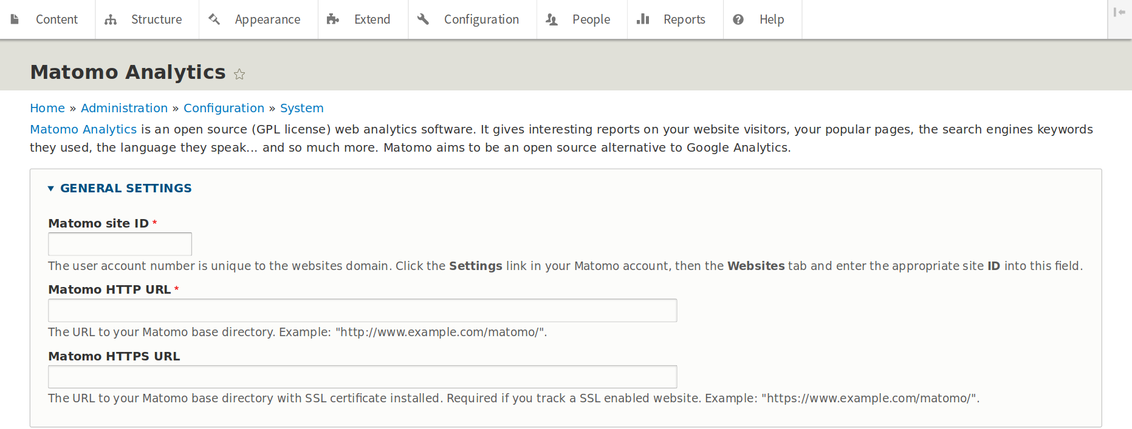Click the Configuration breadcrumb link

tap(224, 108)
